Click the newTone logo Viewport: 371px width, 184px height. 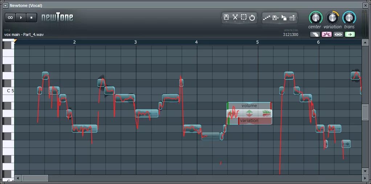point(57,17)
